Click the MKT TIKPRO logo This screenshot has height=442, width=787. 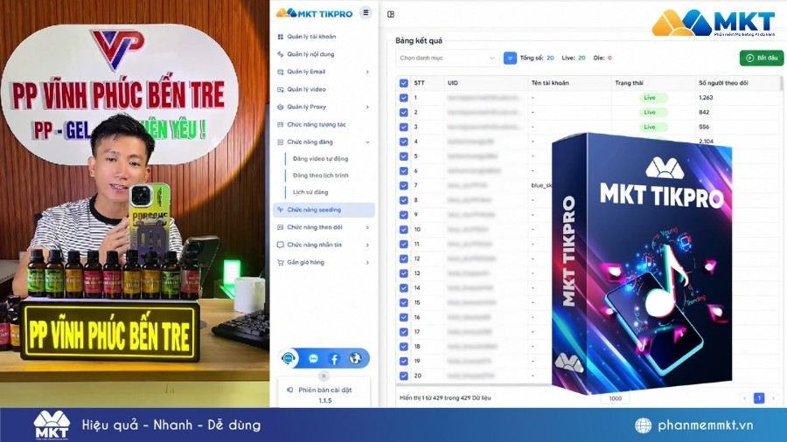[x=315, y=13]
